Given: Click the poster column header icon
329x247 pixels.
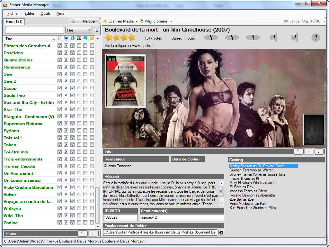Looking at the screenshot, I should [59, 39].
